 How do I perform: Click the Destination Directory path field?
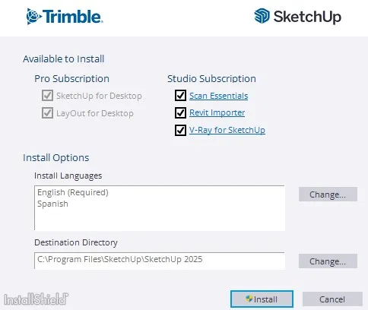[160, 261]
